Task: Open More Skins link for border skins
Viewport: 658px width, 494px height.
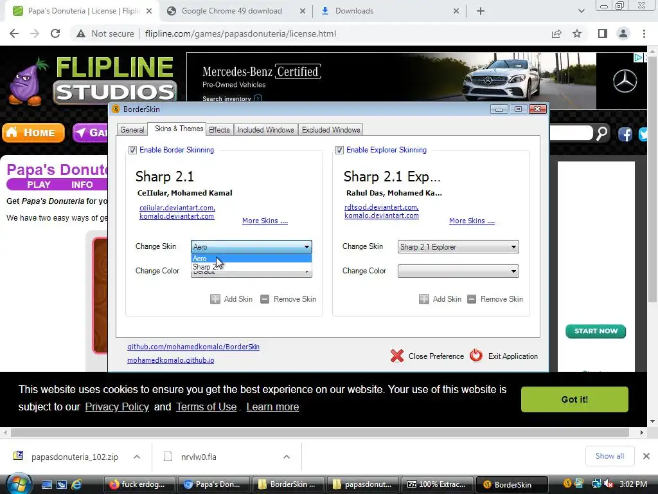Action: tap(265, 221)
